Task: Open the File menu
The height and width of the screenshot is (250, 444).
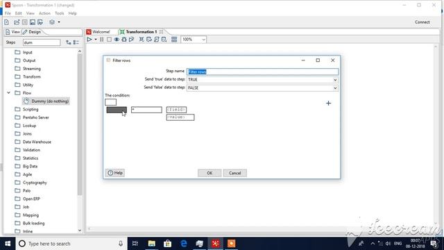Action: tap(8, 13)
